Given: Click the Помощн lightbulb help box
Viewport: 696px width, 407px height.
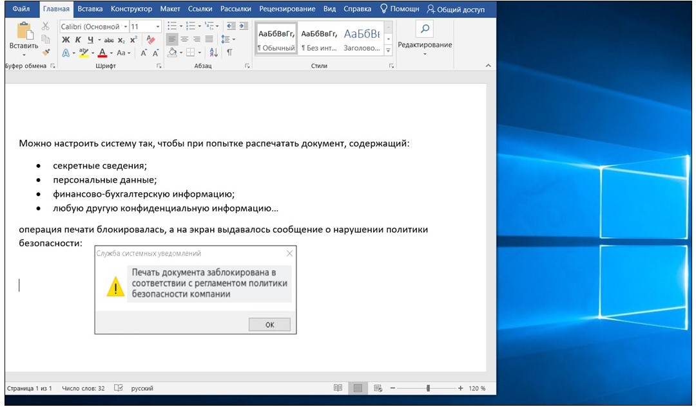Looking at the screenshot, I should (x=400, y=9).
